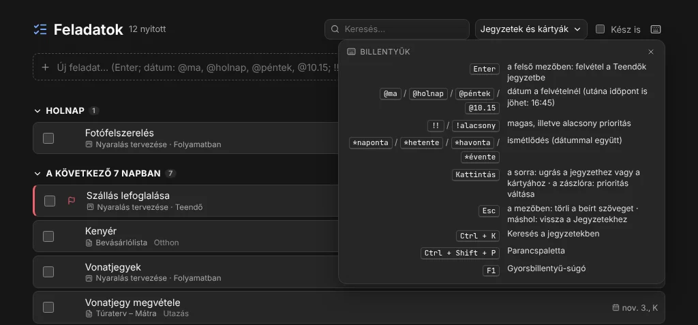Screen dimensions: 698x325
Task: Open the Jegyzetek és kártyák dropdown
Action: coord(531,29)
